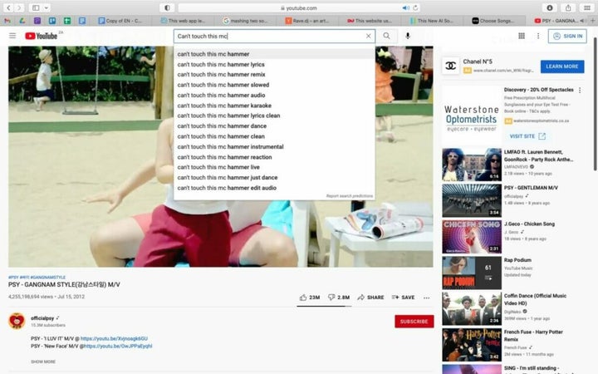Open the YouTube settings three-dot menu
The width and height of the screenshot is (598, 374).
538,37
